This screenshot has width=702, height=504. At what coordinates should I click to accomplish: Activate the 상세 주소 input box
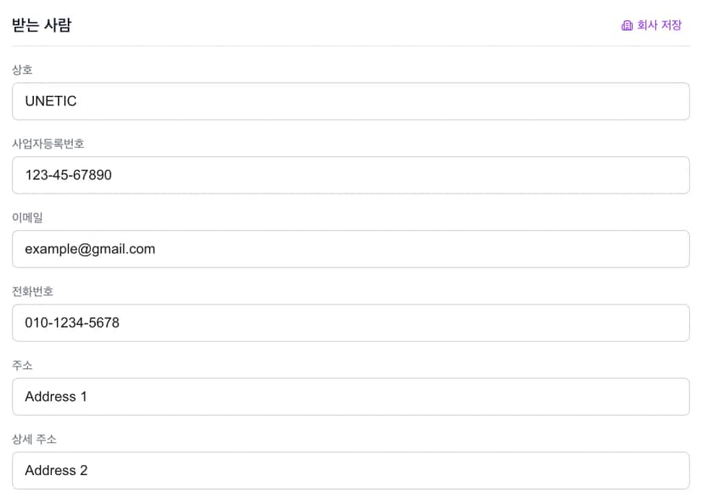[351, 470]
